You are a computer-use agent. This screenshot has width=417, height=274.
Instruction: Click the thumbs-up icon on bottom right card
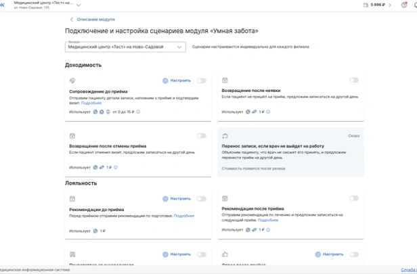coord(225,254)
